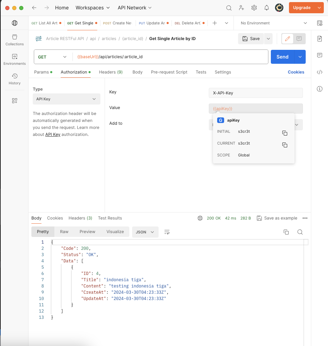The height and width of the screenshot is (346, 328).
Task: Add a new request tab
Action: pyautogui.click(x=215, y=23)
